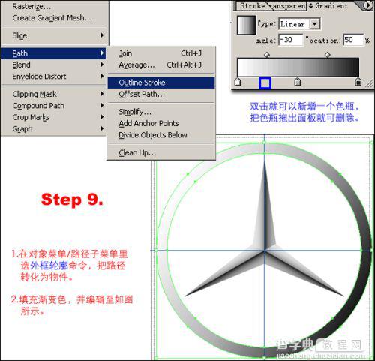
Task: Choose Clean Up command
Action: pyautogui.click(x=161, y=152)
